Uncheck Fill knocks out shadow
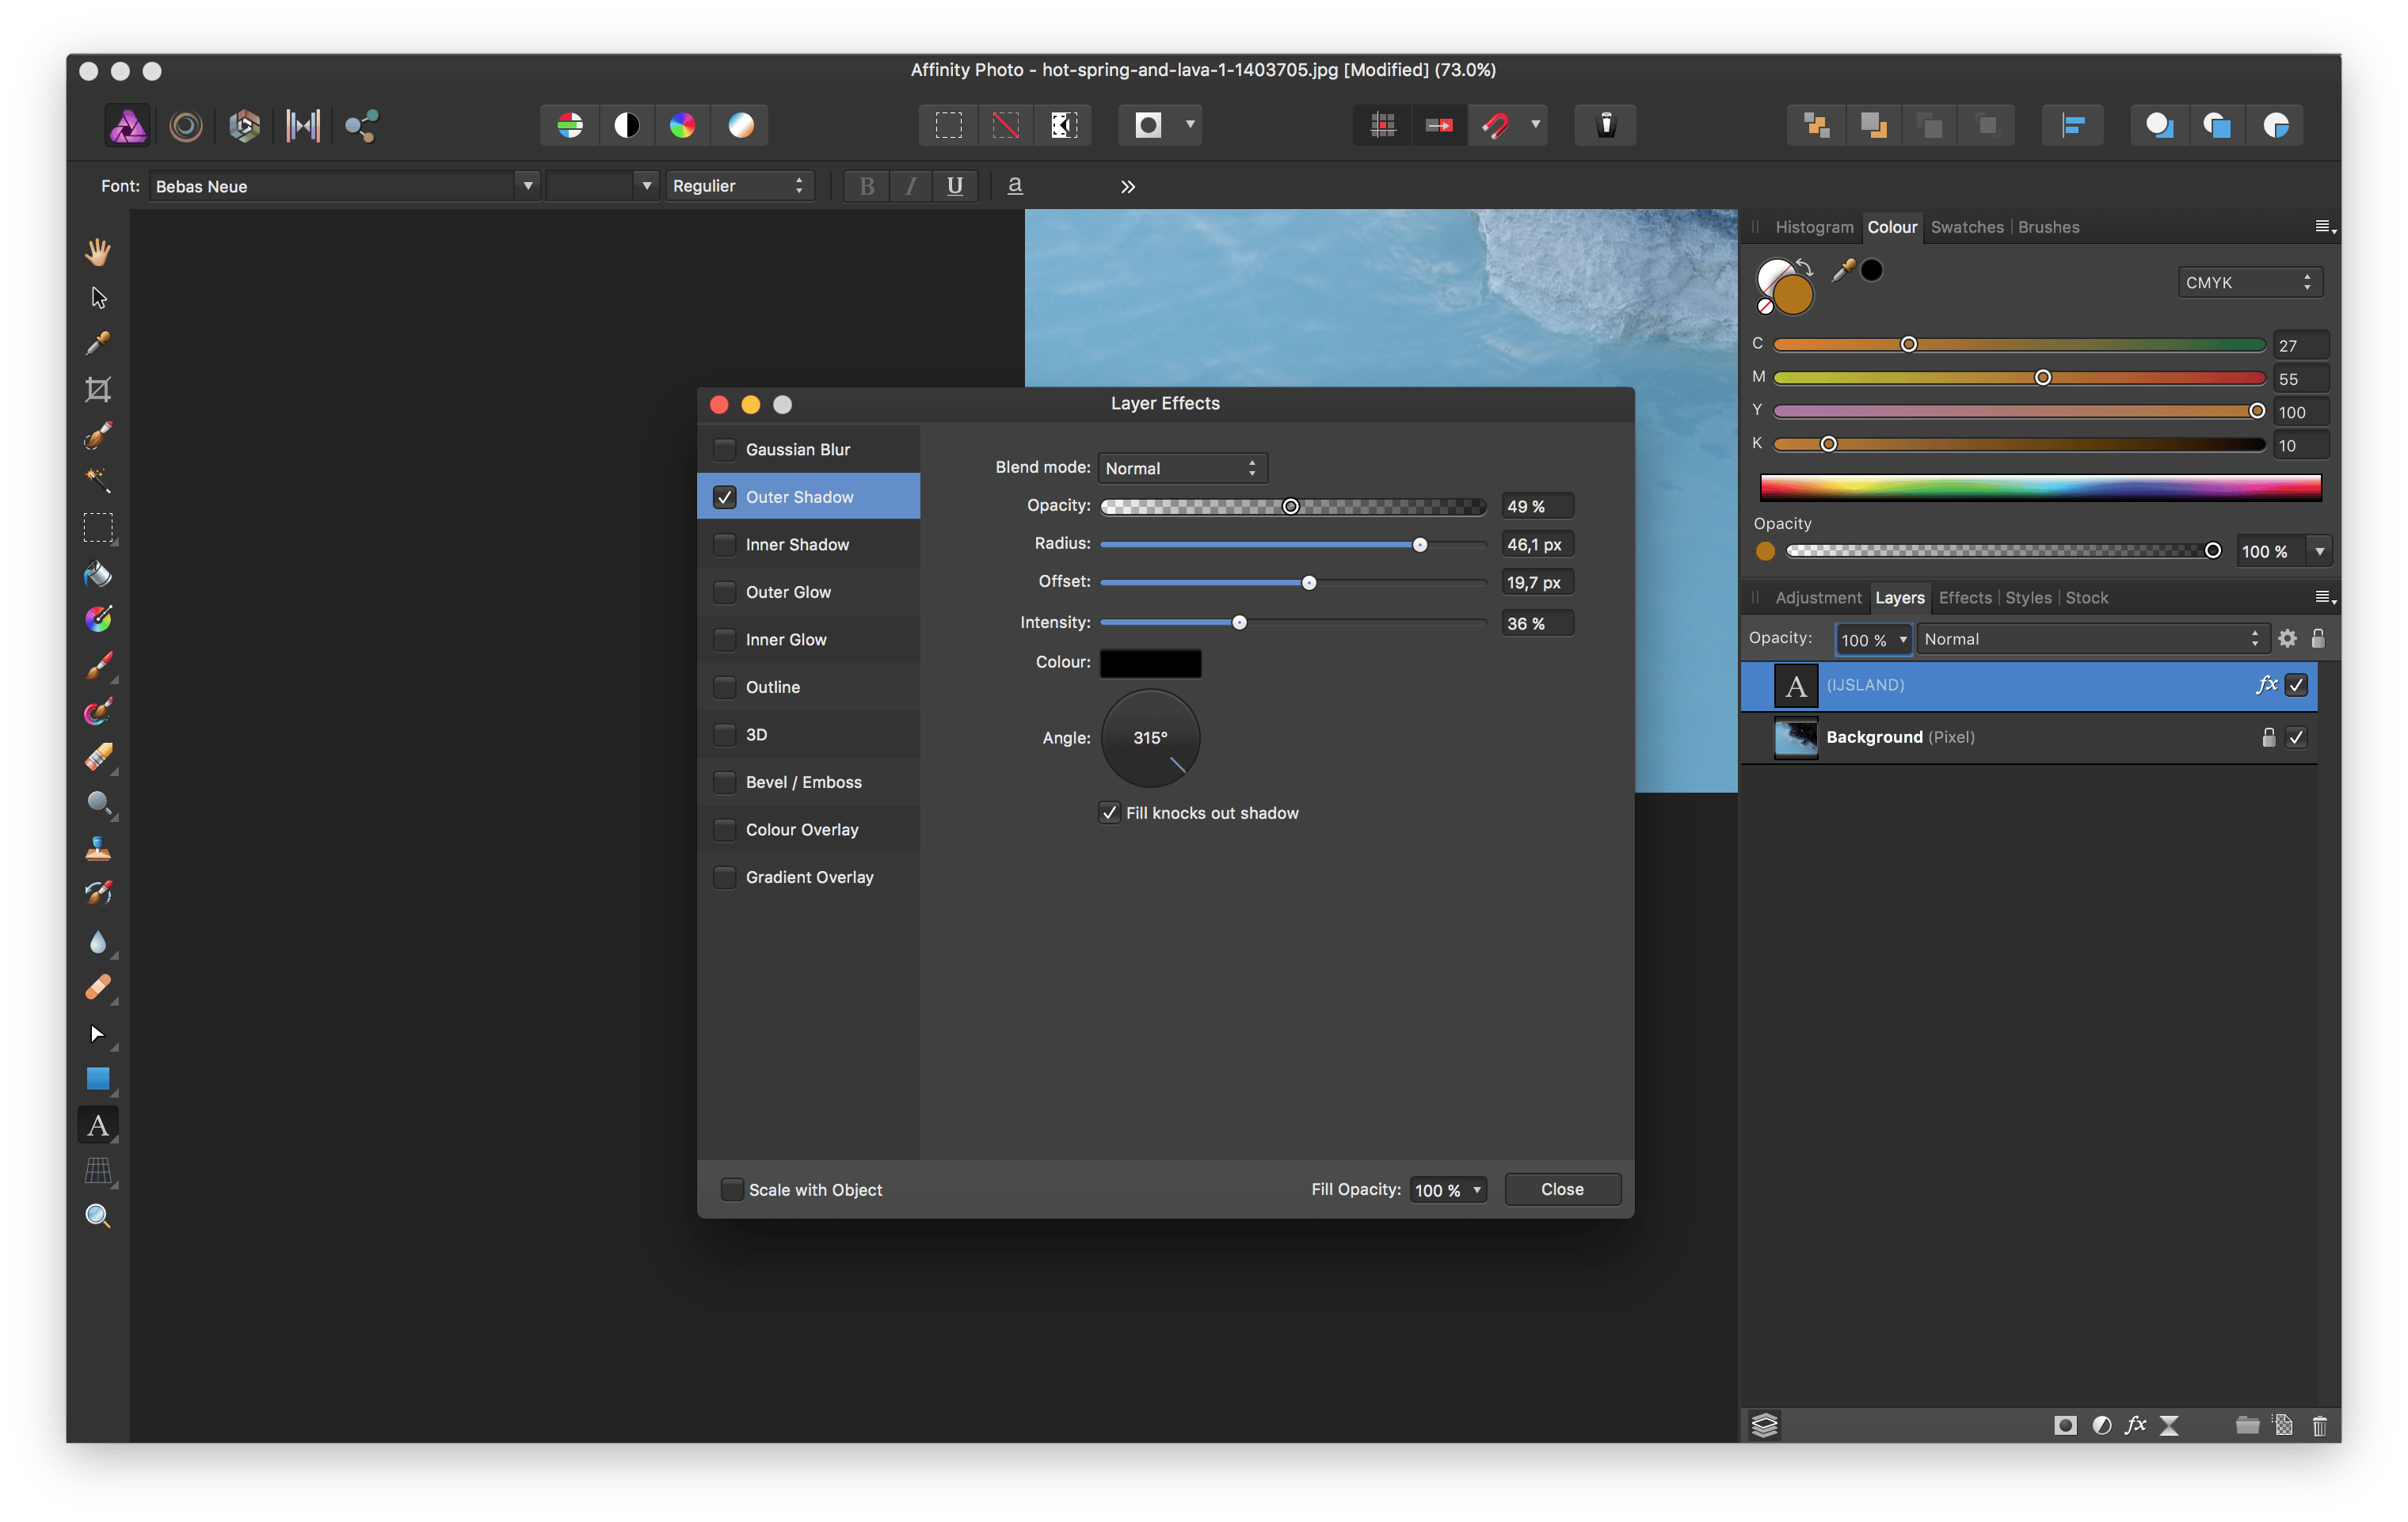 coord(1109,813)
